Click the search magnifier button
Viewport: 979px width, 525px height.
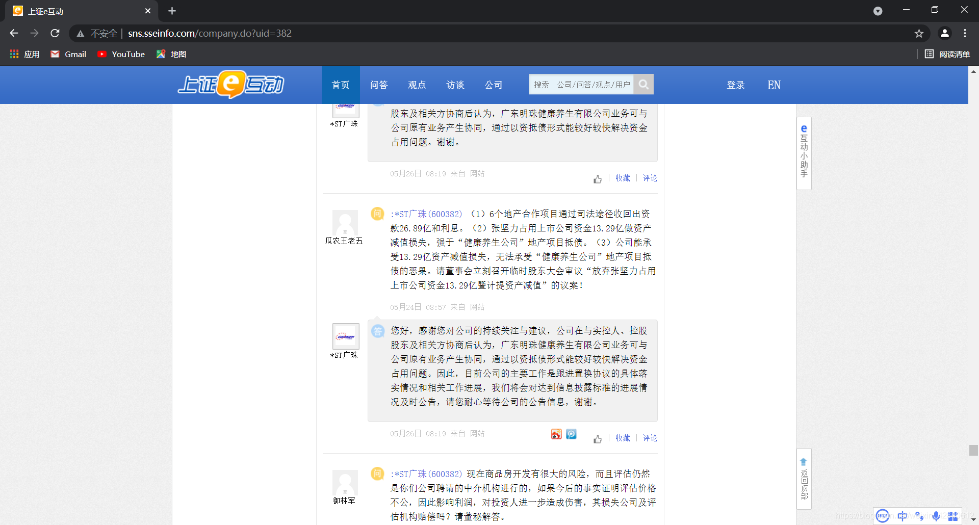pyautogui.click(x=643, y=85)
